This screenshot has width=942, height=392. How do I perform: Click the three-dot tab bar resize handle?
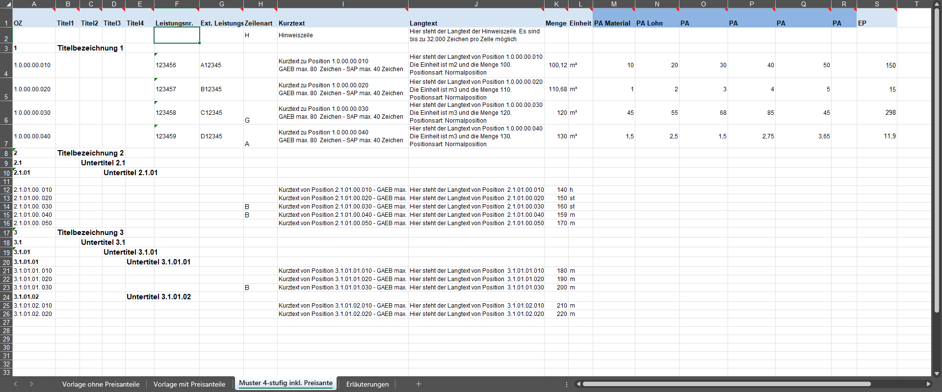pyautogui.click(x=567, y=384)
